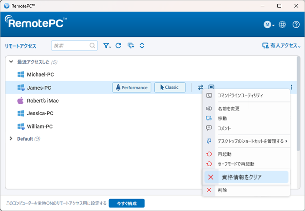Viewport: 305px width, 211px height.
Task: Choose 移動 in the context menu
Action: [246, 118]
